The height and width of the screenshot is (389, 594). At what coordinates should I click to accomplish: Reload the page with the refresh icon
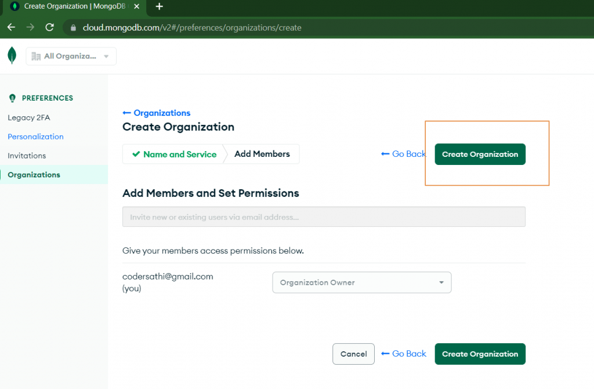[50, 27]
